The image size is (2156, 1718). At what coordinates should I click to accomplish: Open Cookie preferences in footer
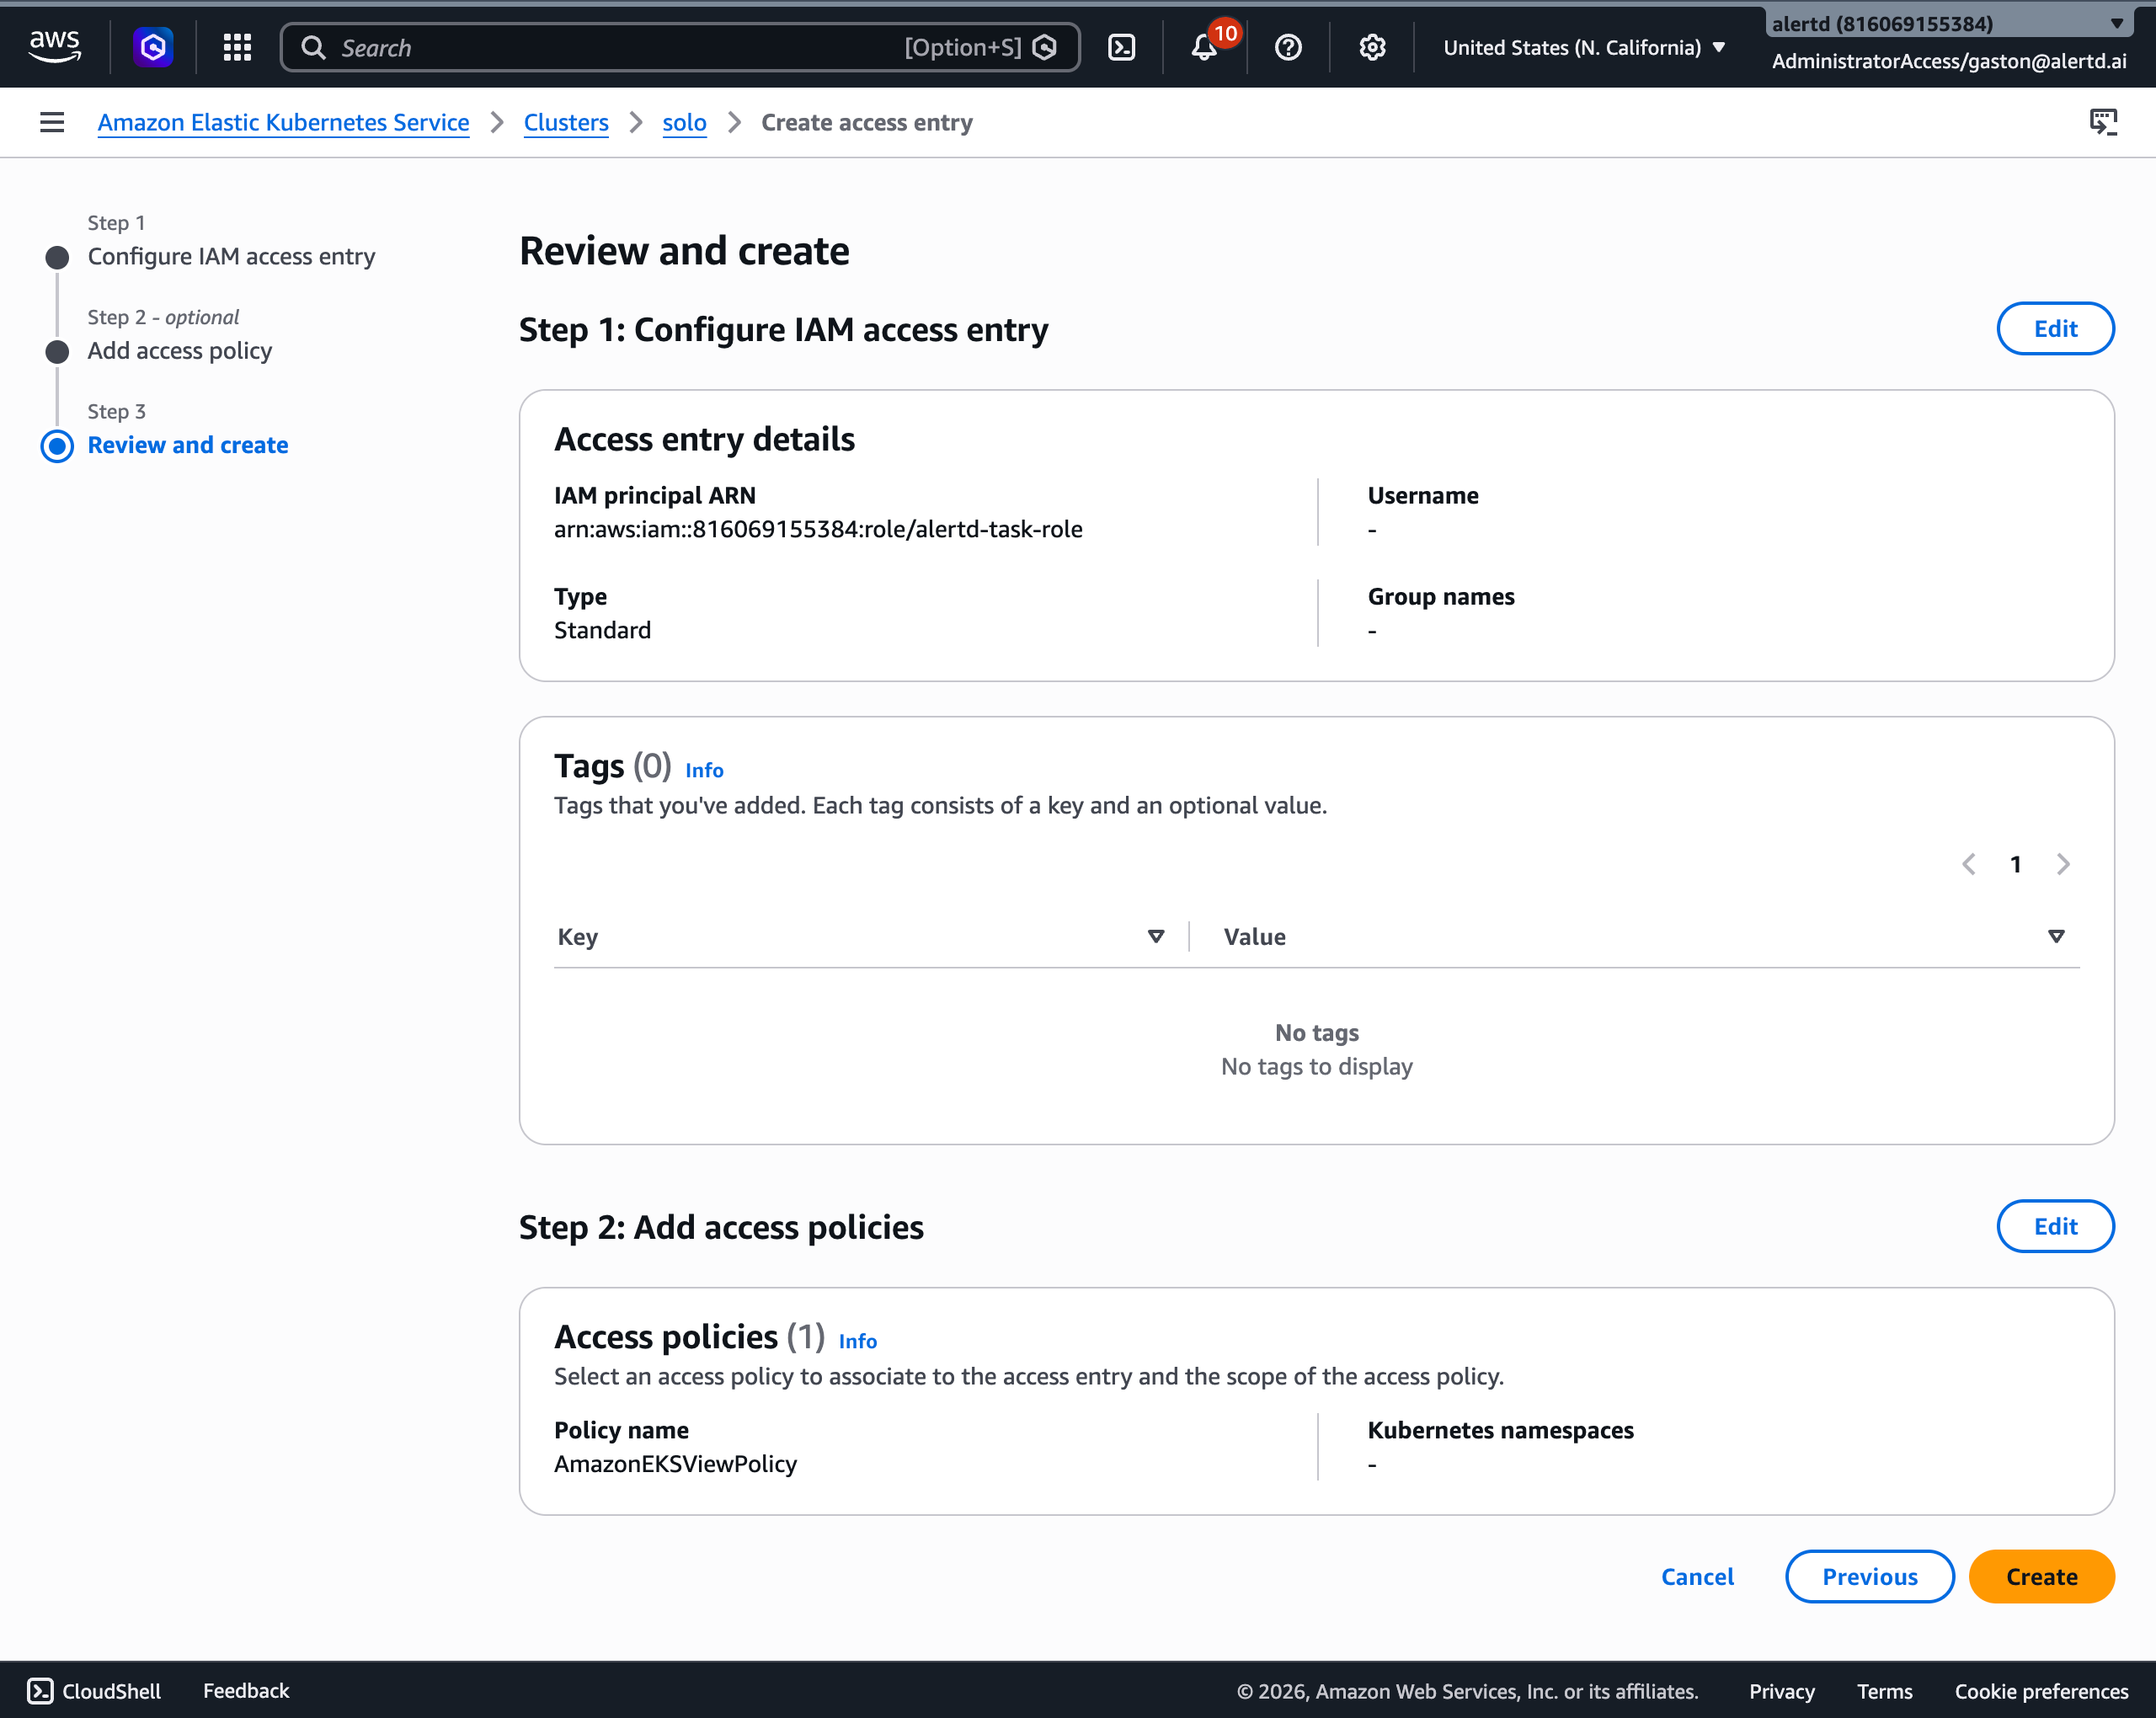tap(2041, 1690)
